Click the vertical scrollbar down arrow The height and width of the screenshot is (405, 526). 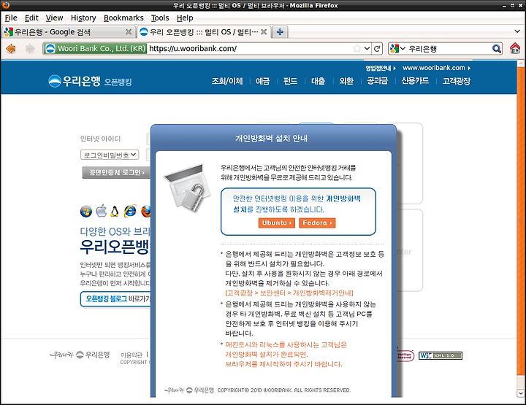click(521, 393)
